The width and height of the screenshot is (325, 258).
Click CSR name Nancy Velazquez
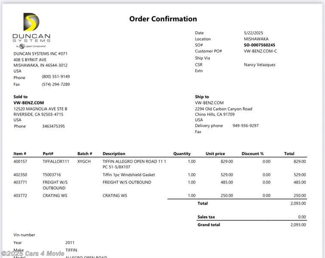pos(260,65)
